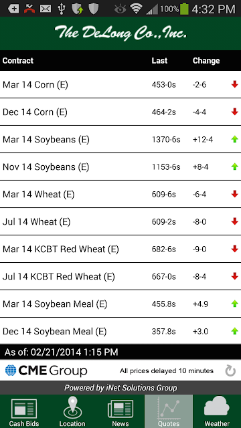Tap the Wi-Fi status bar icon
This screenshot has width=241, height=428.
(136, 9)
